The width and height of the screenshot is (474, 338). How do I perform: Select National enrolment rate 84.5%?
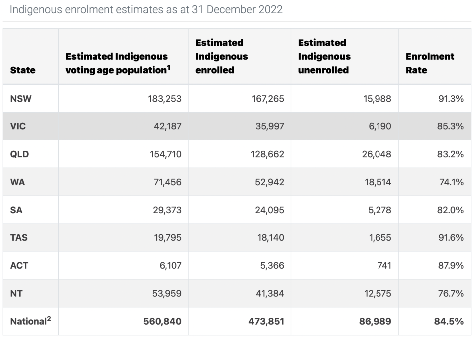click(x=449, y=322)
